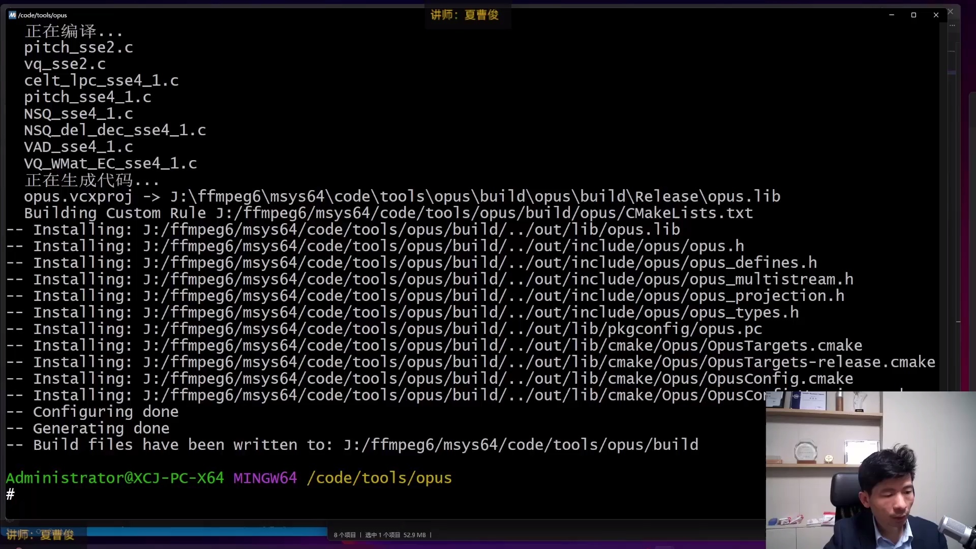The width and height of the screenshot is (976, 549).
Task: Click the 讲师：夏曹俊 label at bottom left
Action: click(41, 535)
